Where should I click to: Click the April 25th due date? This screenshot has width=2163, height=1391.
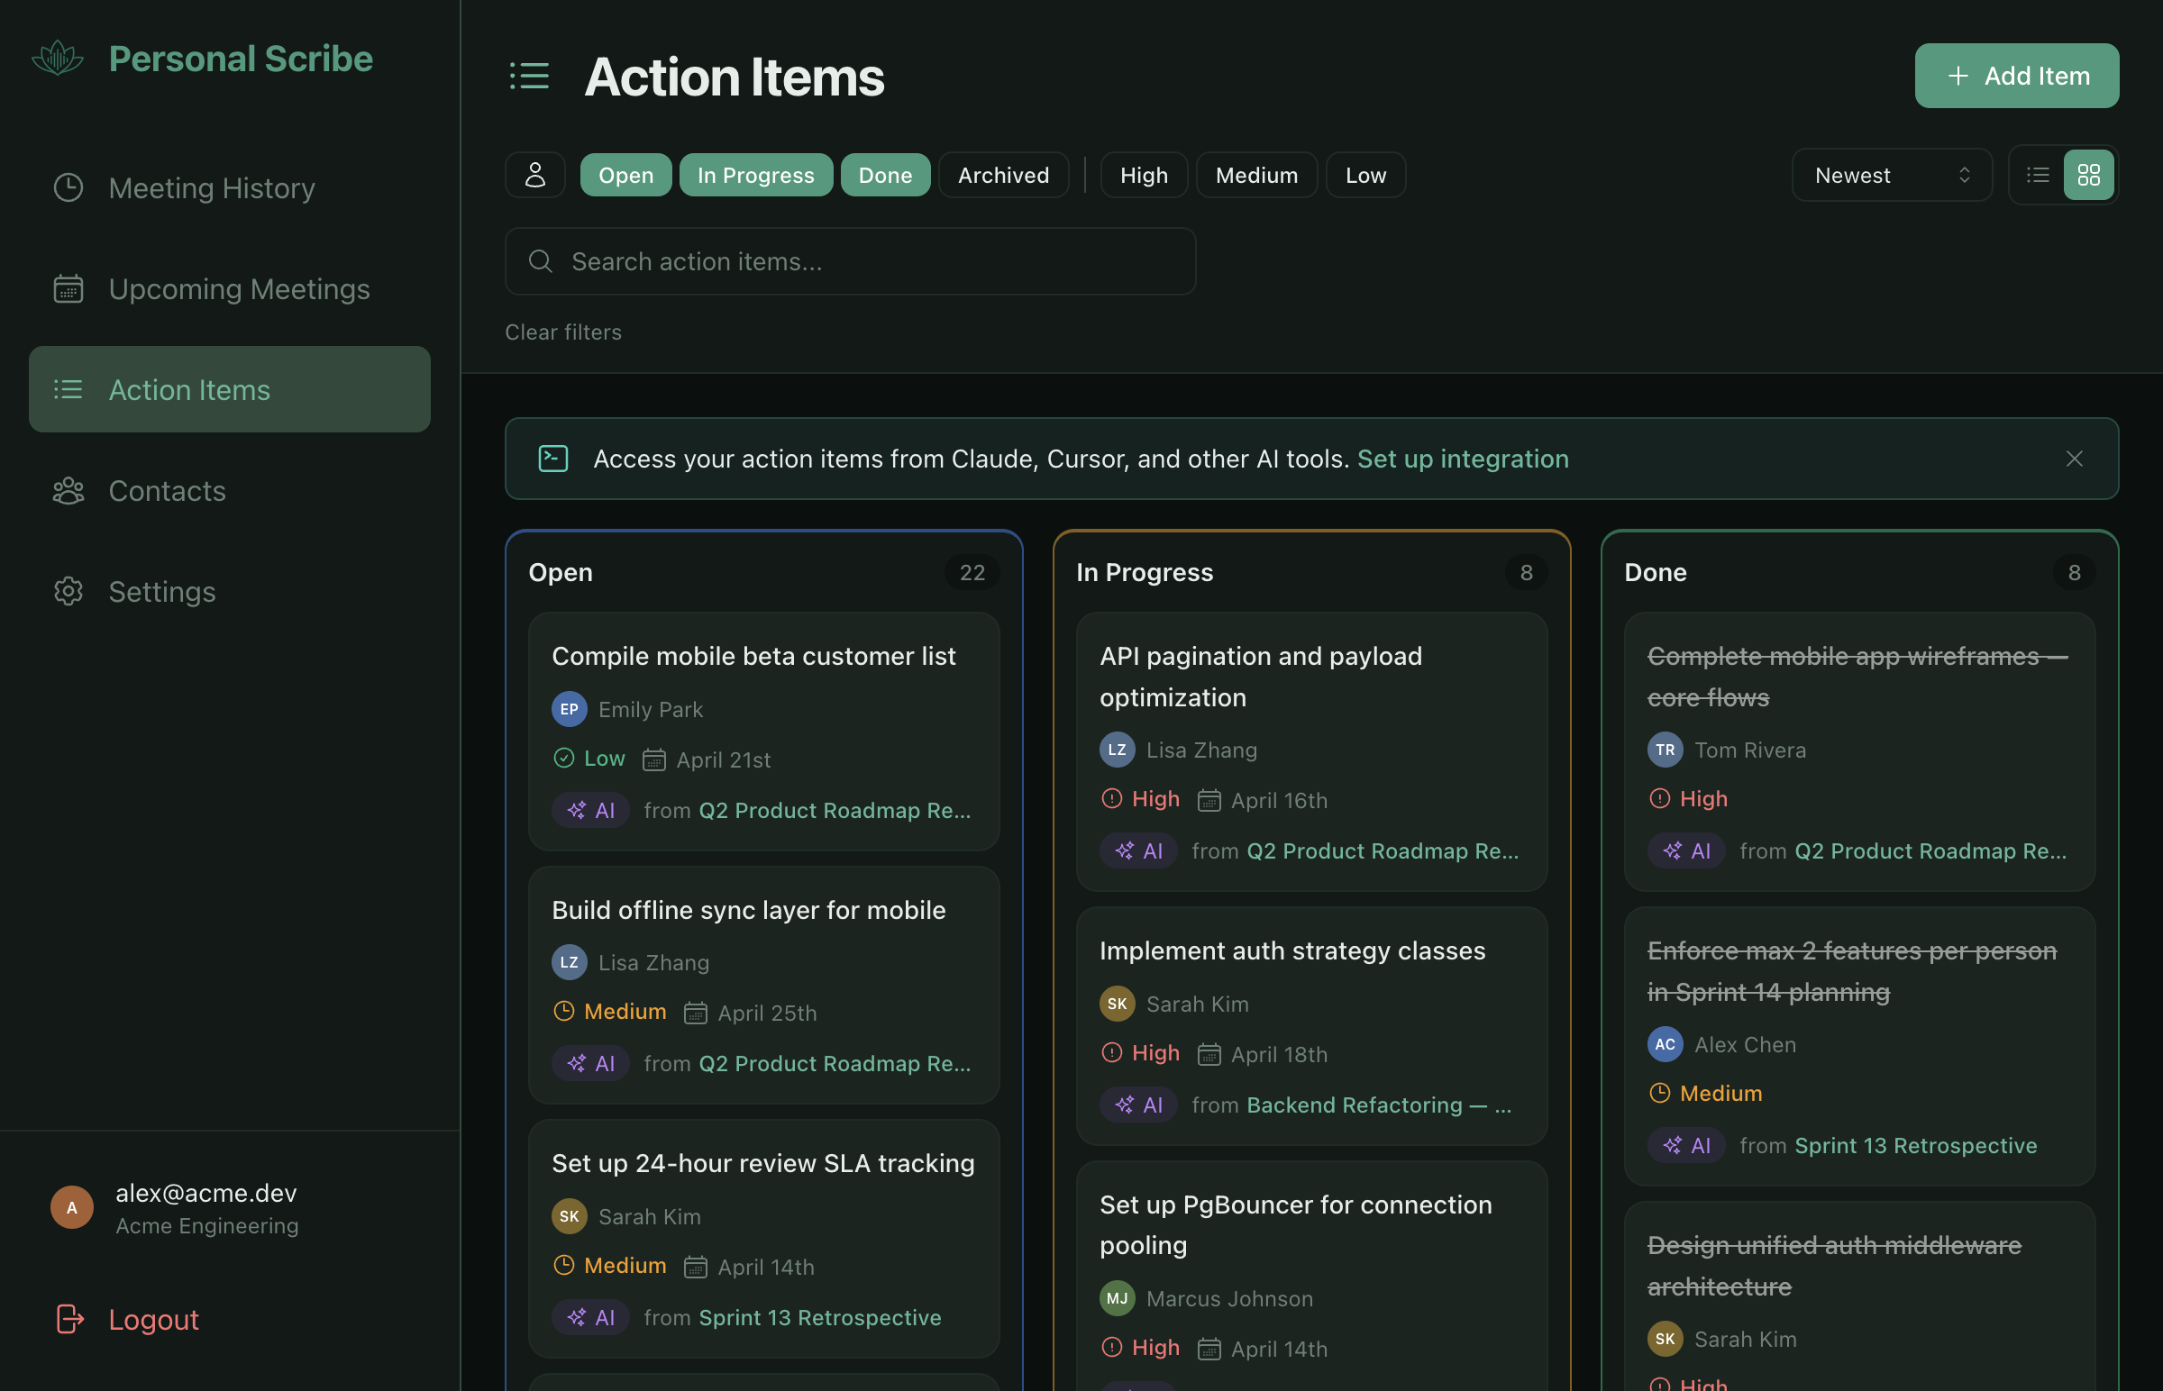750,1013
